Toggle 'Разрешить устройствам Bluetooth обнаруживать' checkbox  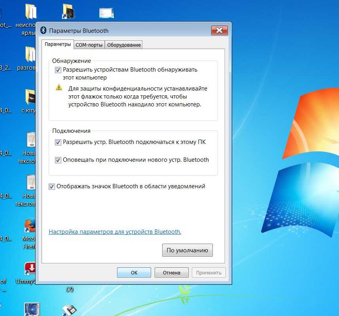point(58,70)
